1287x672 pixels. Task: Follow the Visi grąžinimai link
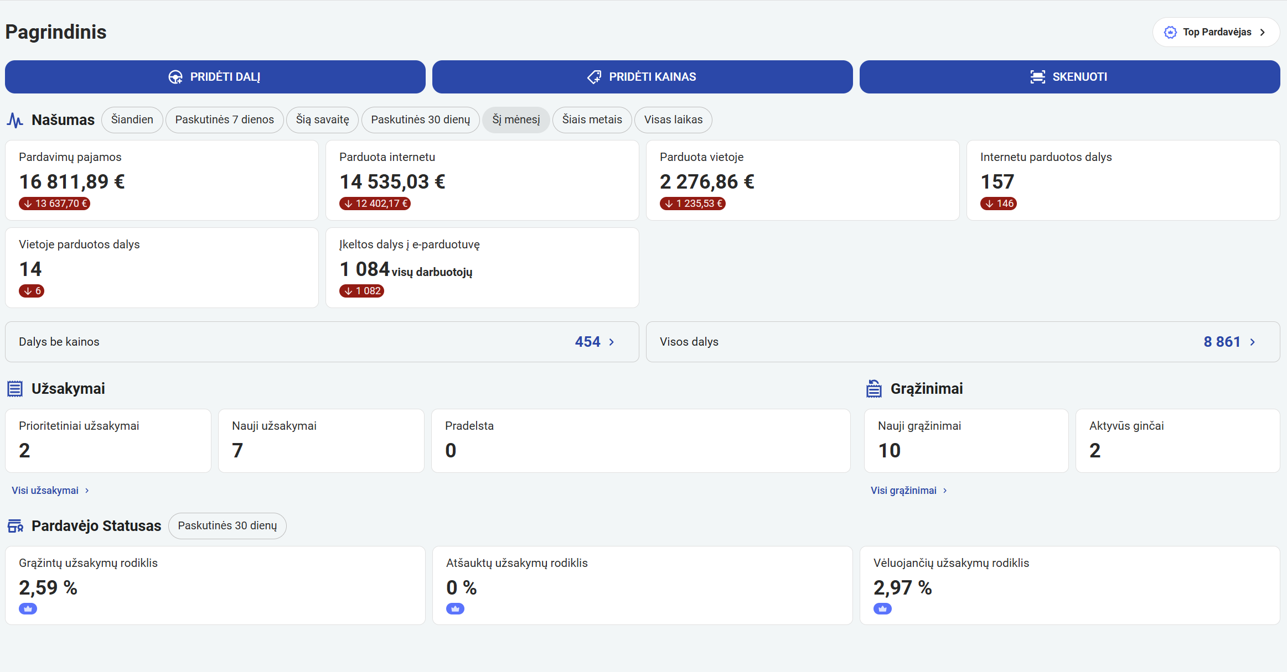click(x=904, y=491)
